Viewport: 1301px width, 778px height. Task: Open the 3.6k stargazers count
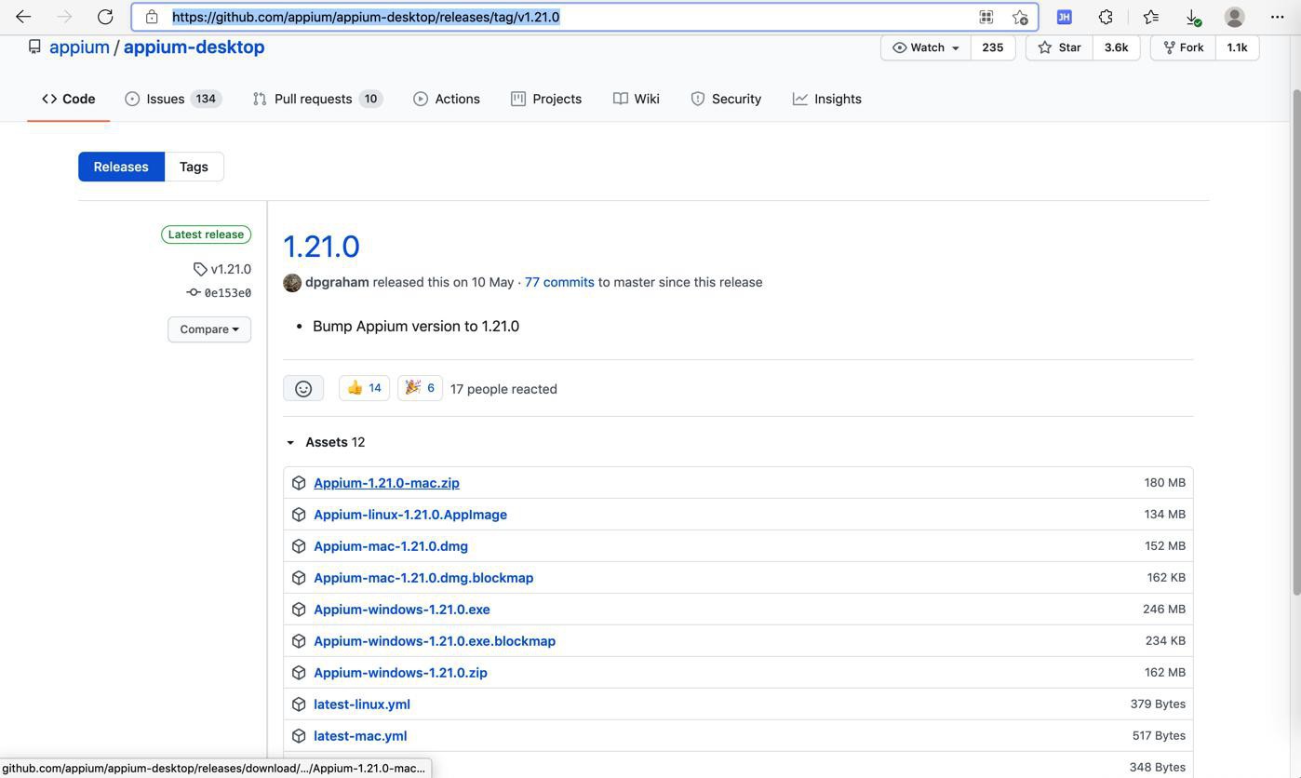[1116, 47]
